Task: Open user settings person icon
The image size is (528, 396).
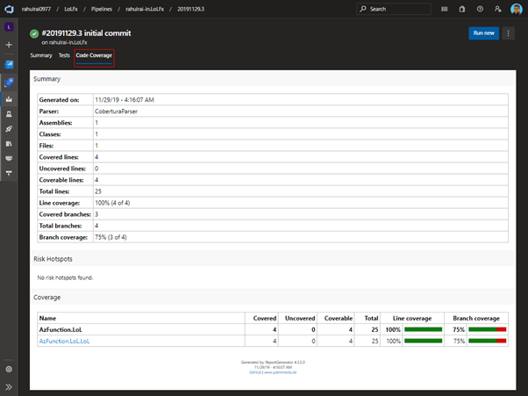Action: click(497, 9)
